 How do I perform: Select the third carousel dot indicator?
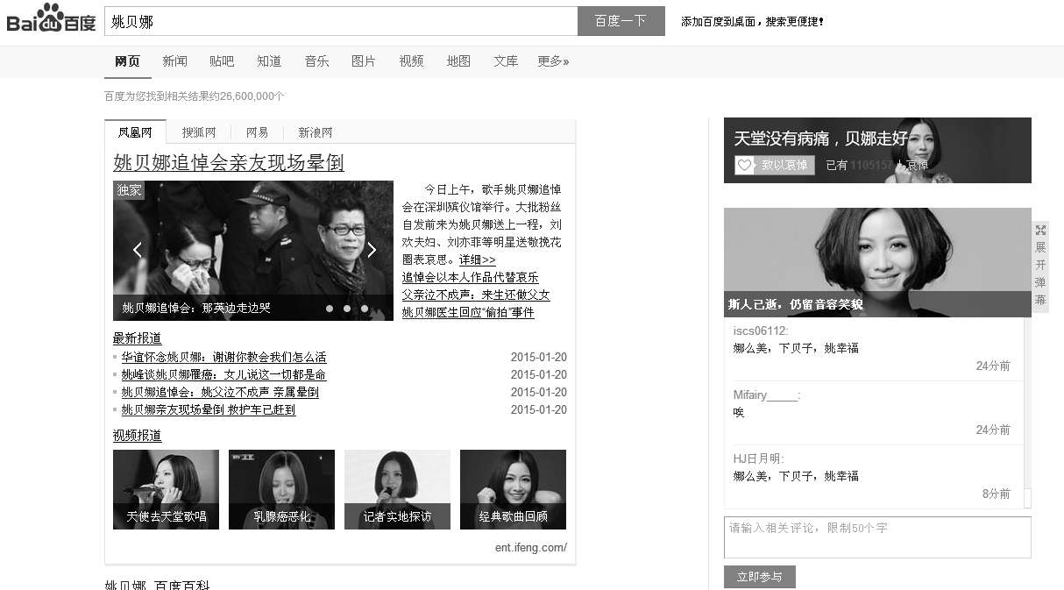click(365, 309)
